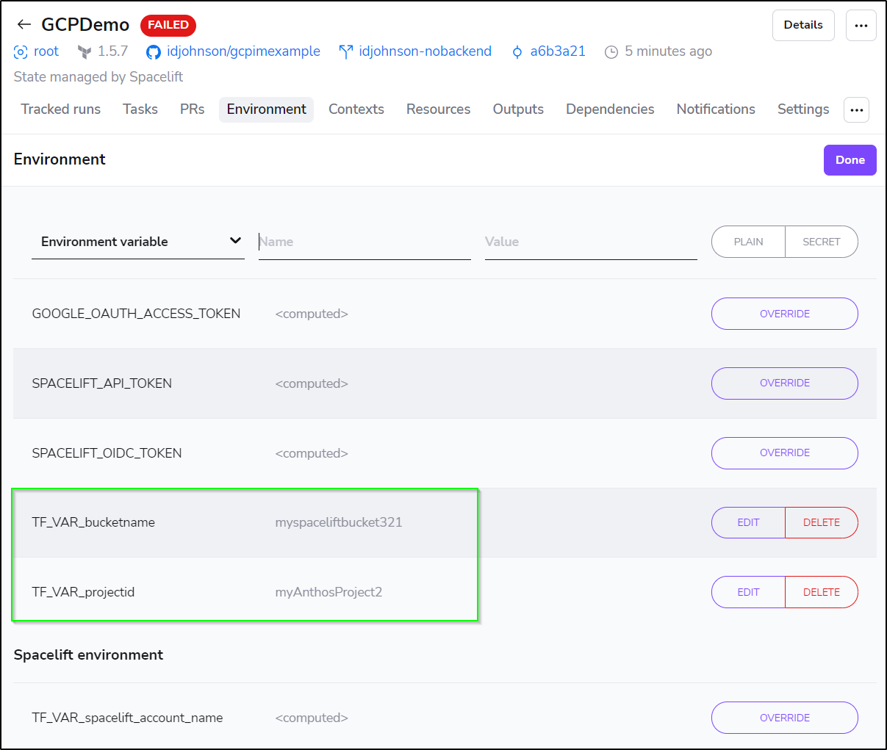Click the 5 minutes ago timestamp

pos(668,51)
